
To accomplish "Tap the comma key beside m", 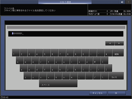I will pos(81,76).
